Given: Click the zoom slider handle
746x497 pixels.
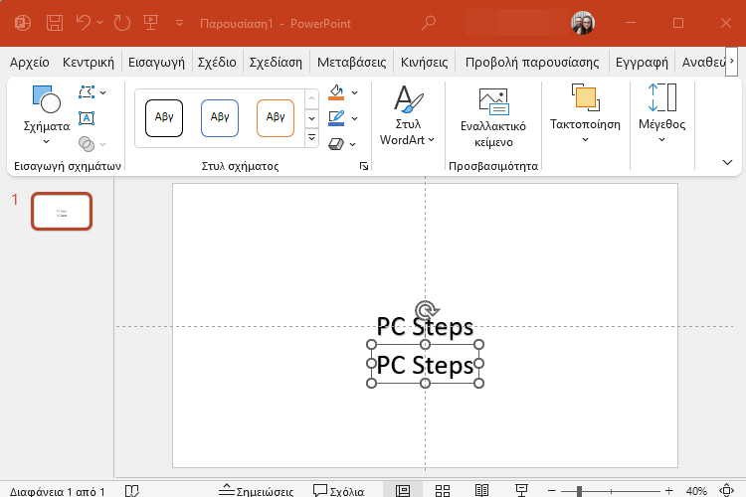Looking at the screenshot, I should tap(579, 491).
